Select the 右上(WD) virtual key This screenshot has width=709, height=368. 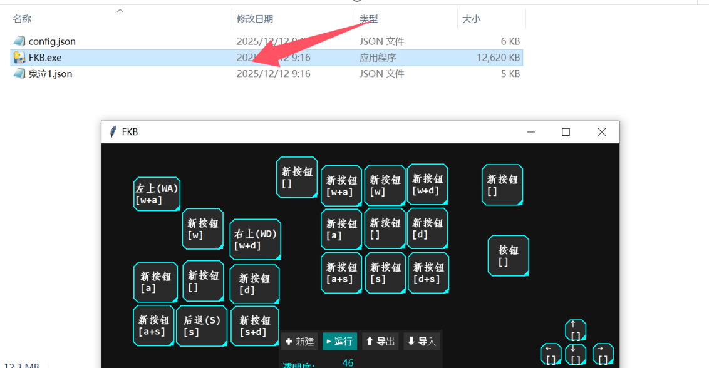pyautogui.click(x=255, y=240)
